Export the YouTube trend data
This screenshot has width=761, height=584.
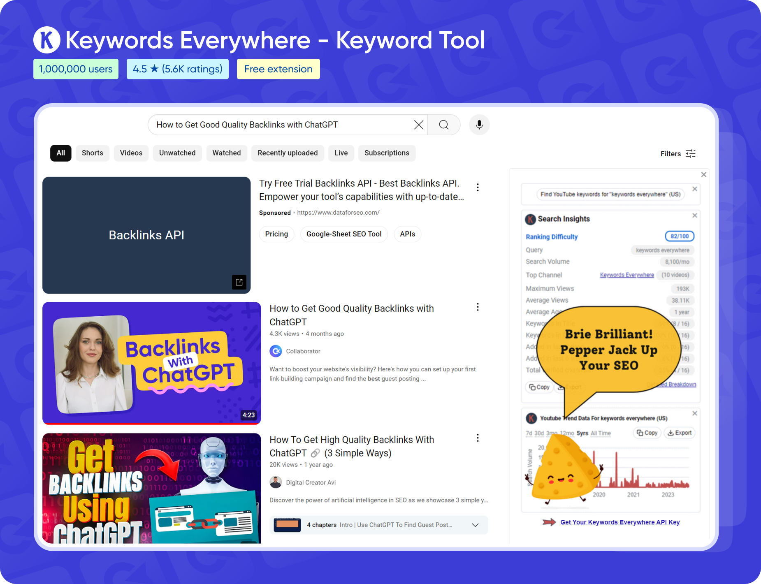coord(679,433)
